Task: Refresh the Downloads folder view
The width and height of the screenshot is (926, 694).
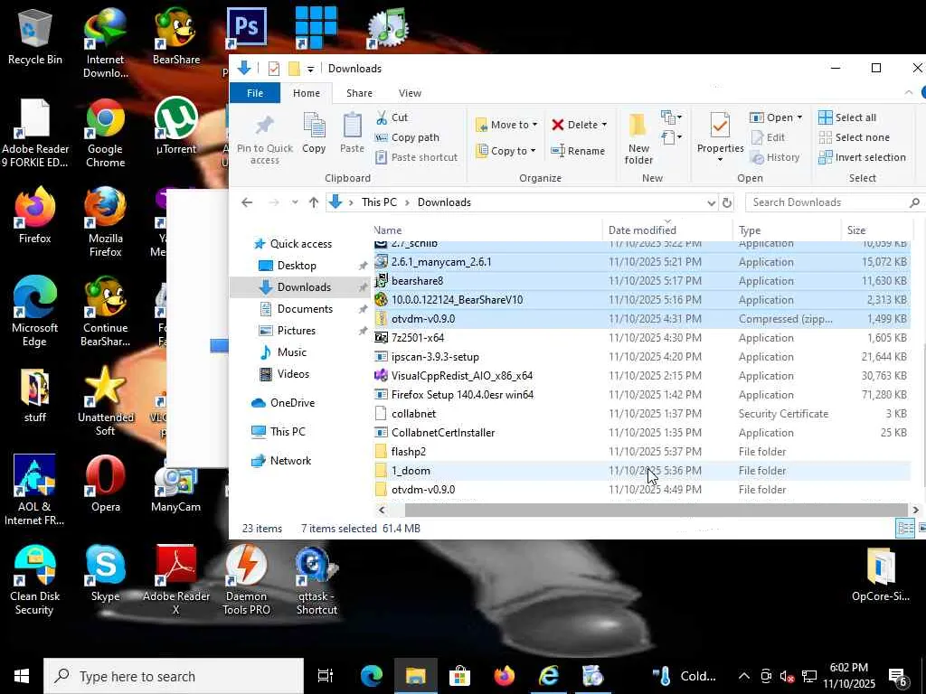Action: pos(727,202)
